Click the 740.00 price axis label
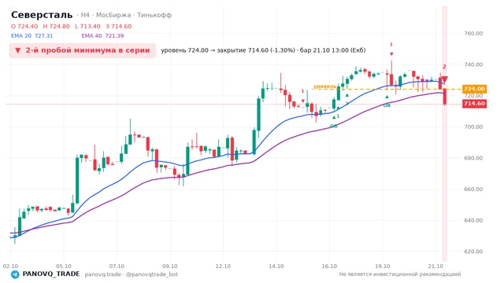 tap(473, 64)
